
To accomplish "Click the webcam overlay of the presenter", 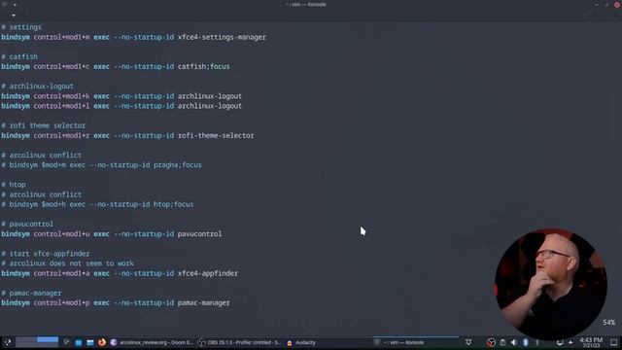I will coord(551,284).
